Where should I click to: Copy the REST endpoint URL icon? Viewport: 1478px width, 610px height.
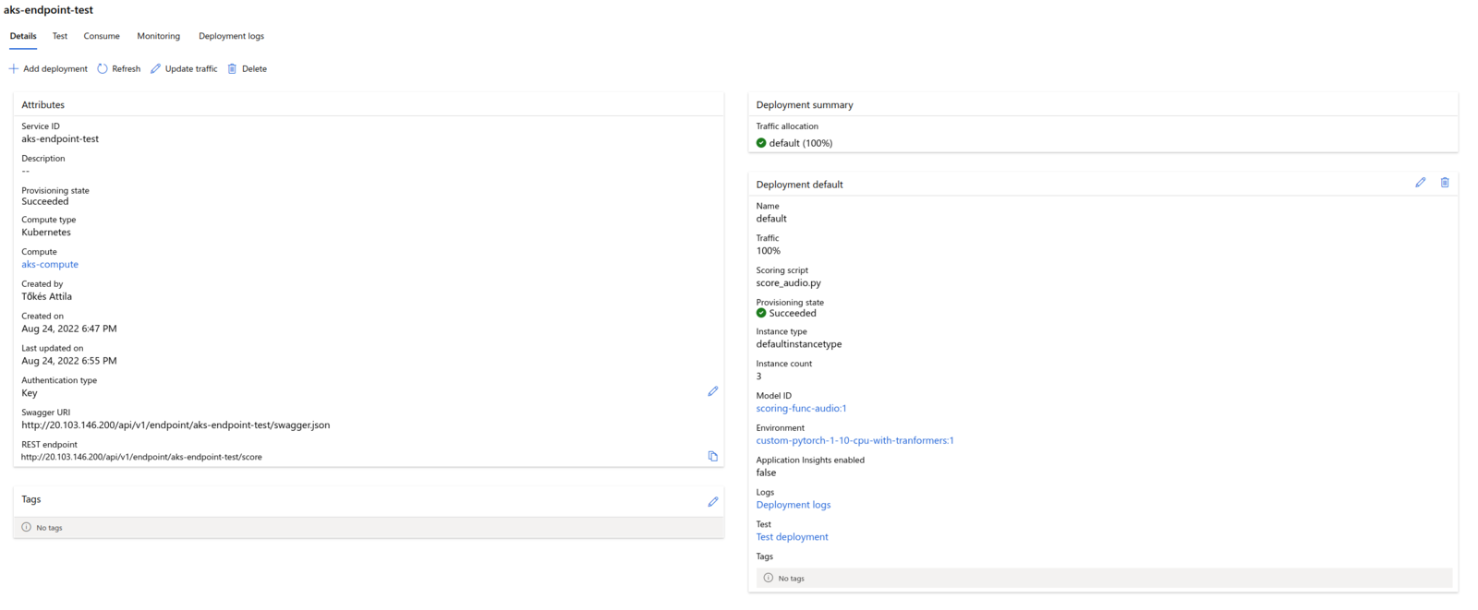pos(713,456)
